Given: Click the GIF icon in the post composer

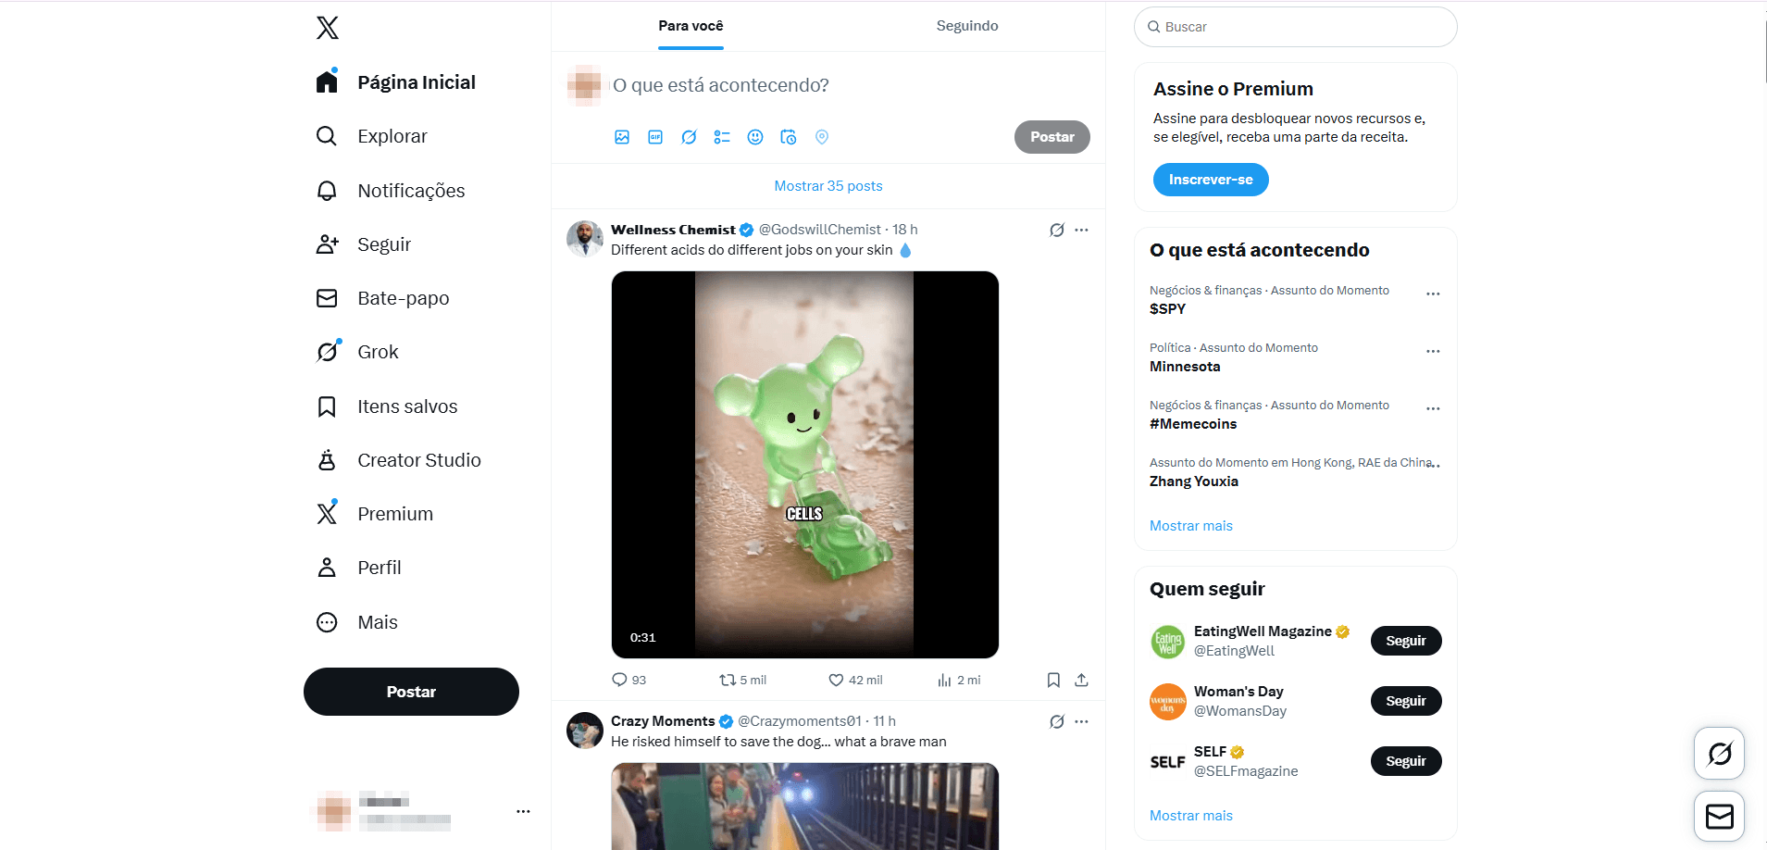Looking at the screenshot, I should (x=655, y=137).
